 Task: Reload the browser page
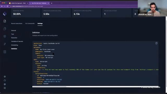8,6
